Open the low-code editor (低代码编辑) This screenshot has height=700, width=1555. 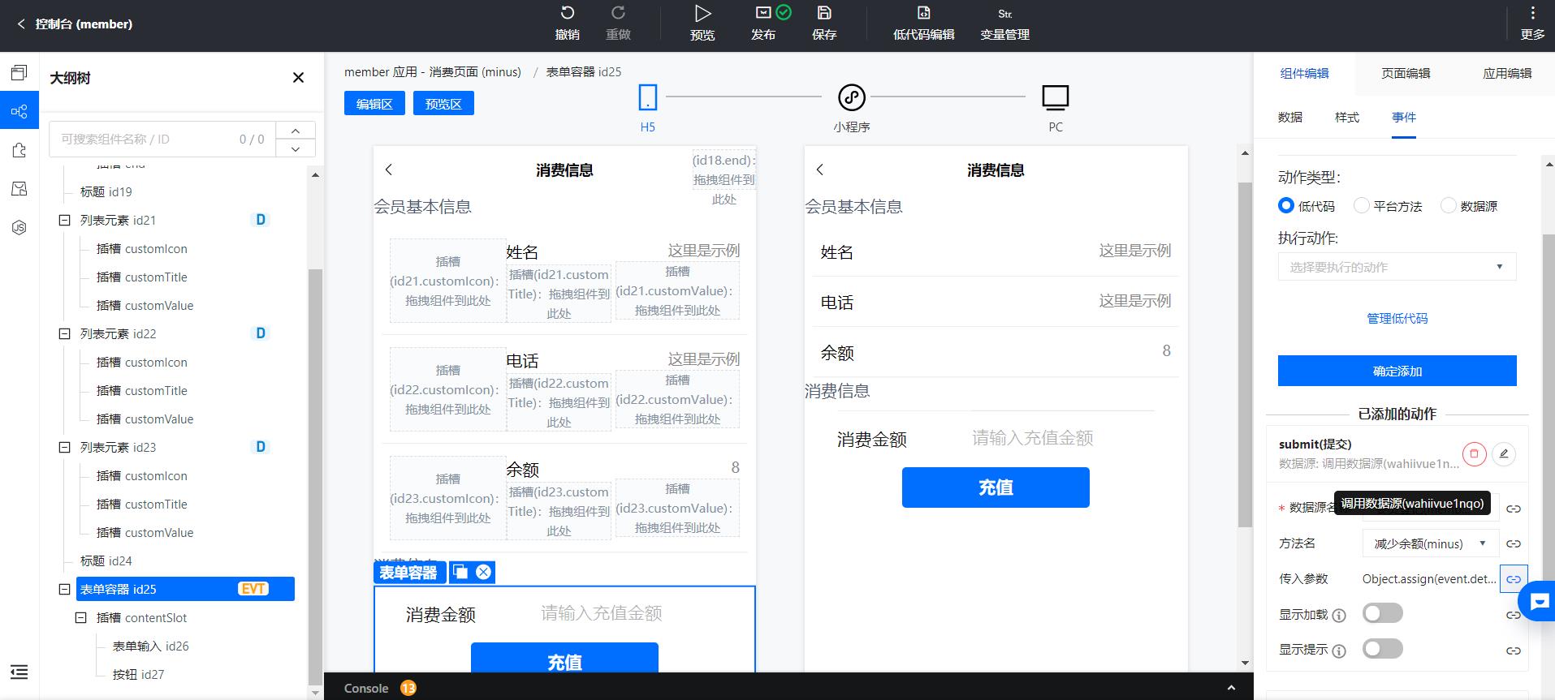(923, 23)
